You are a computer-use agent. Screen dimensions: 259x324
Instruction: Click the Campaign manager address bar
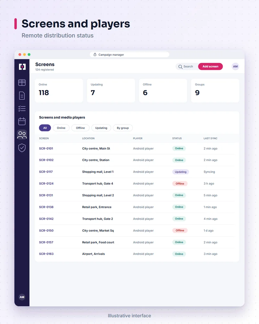pyautogui.click(x=129, y=54)
